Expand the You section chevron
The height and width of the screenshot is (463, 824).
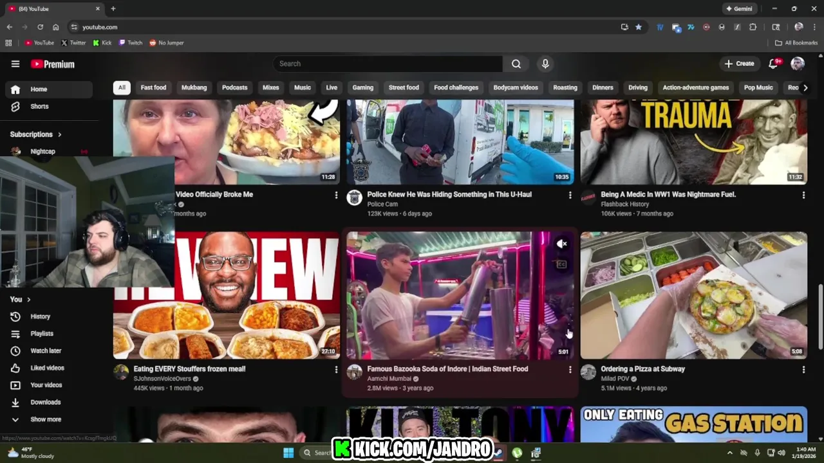(28, 300)
